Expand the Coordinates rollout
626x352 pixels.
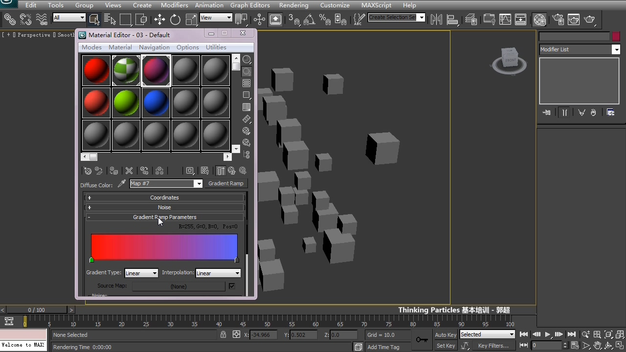165,198
